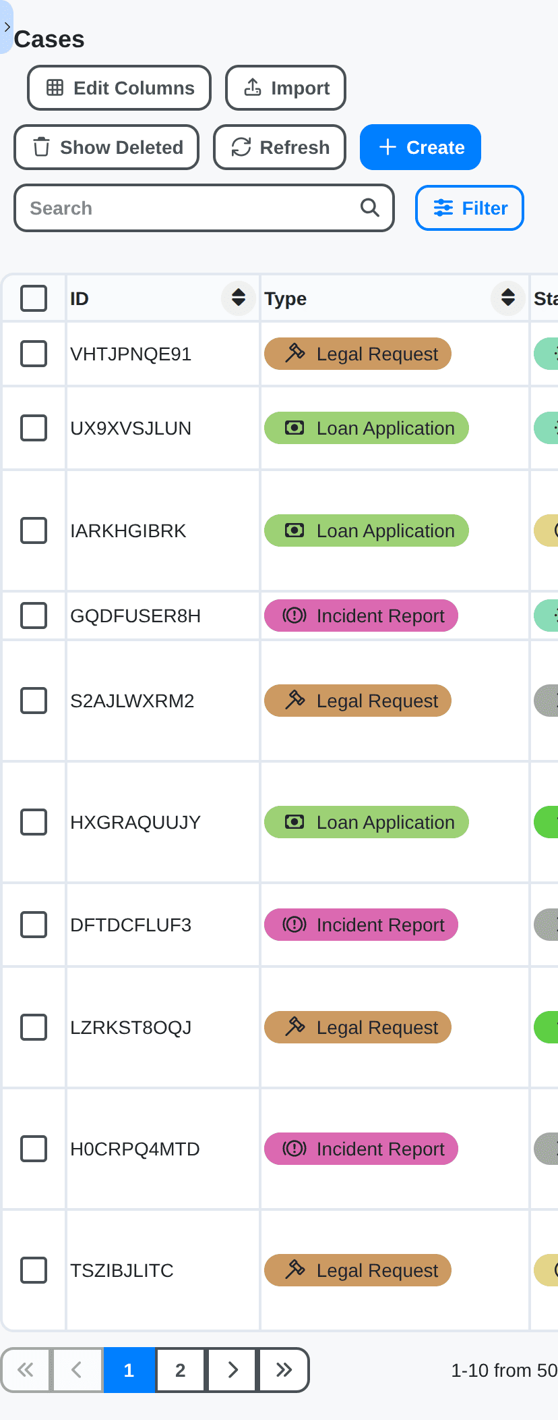Viewport: 558px width, 1420px height.
Task: Go to page 2 of results
Action: click(x=180, y=1370)
